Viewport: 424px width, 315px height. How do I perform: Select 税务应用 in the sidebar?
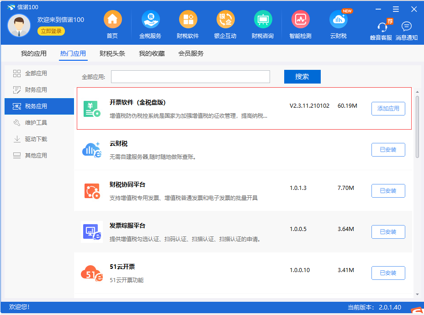click(x=39, y=106)
